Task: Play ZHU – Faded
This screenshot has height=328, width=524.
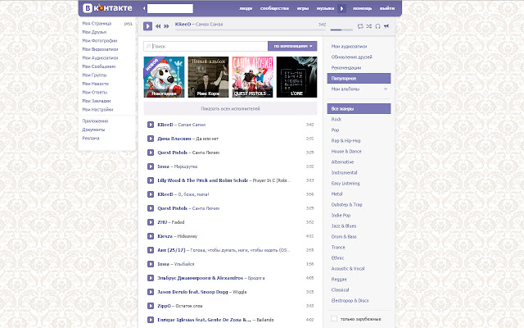Action: coord(151,222)
